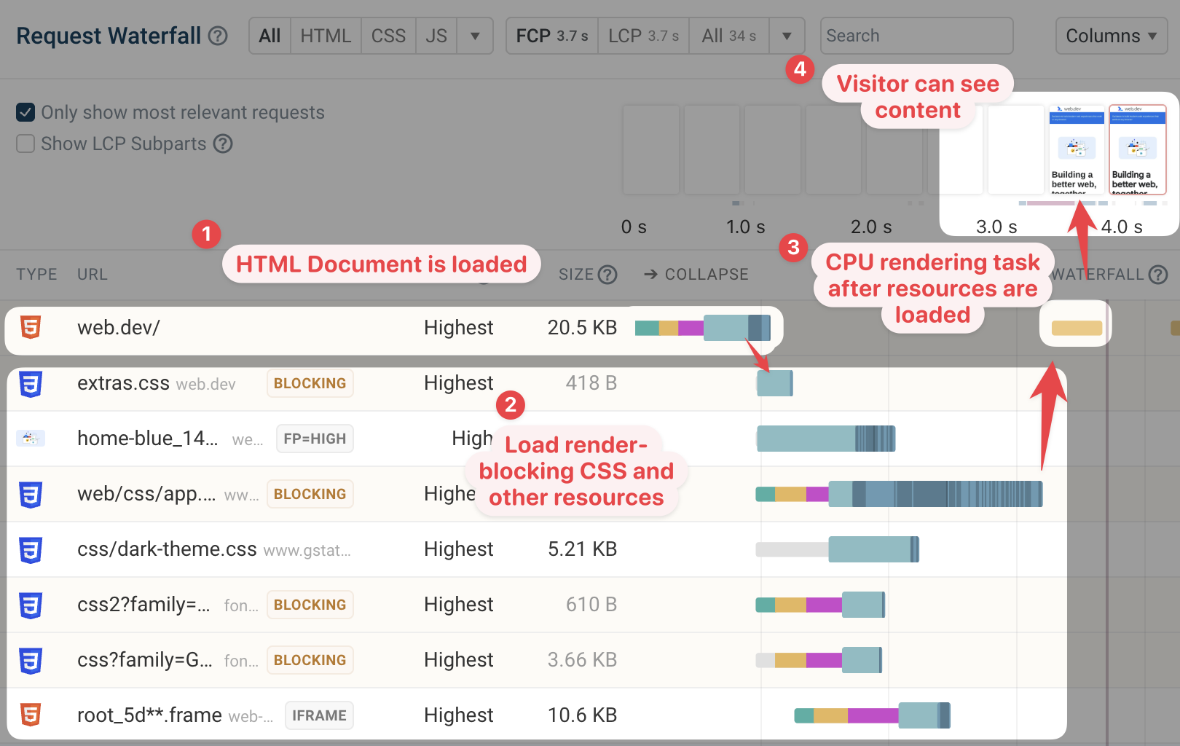Open the resource type filter dropdown arrow

(x=475, y=36)
